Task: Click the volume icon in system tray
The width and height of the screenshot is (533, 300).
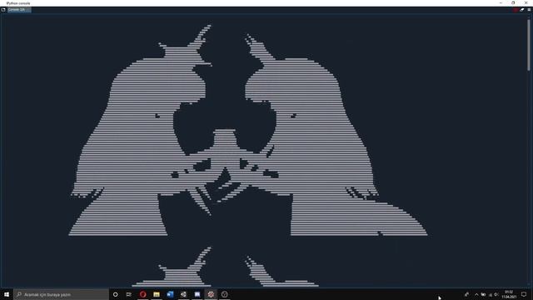Action: pyautogui.click(x=496, y=294)
